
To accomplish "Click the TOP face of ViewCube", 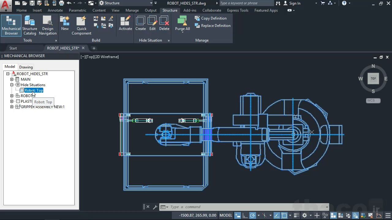I will pyautogui.click(x=373, y=79).
